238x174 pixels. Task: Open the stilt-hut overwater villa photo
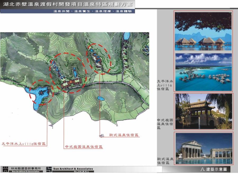[203, 31]
